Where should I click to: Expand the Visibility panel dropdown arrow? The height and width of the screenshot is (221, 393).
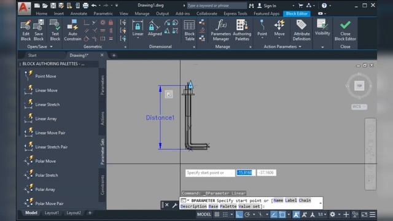[322, 47]
